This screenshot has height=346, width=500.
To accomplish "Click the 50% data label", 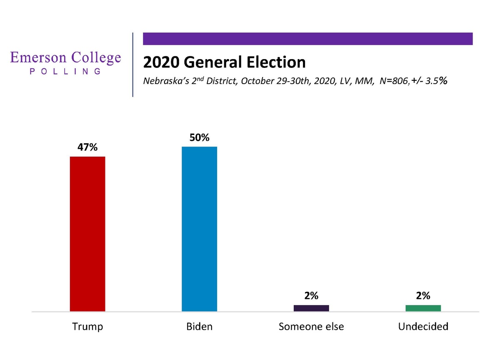I will (x=200, y=137).
